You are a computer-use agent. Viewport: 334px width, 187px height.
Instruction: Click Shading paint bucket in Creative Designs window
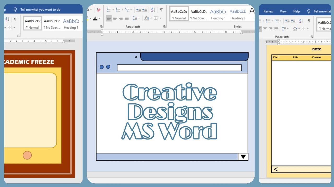tap(147, 18)
